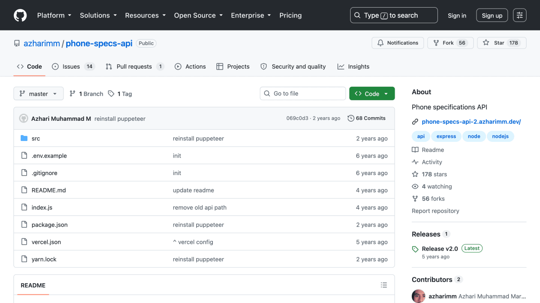Image resolution: width=540 pixels, height=303 pixels.
Task: Open the master branch dropdown
Action: pos(39,94)
